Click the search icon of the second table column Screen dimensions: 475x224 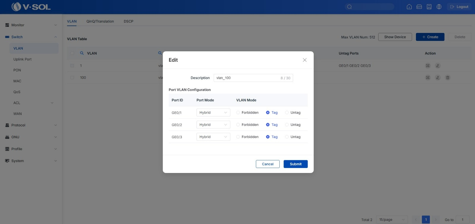[x=160, y=53]
